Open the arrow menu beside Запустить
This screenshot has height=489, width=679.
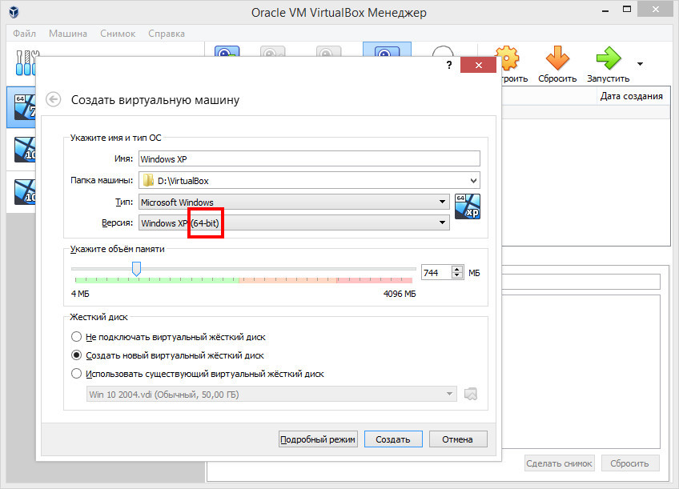[x=640, y=64]
